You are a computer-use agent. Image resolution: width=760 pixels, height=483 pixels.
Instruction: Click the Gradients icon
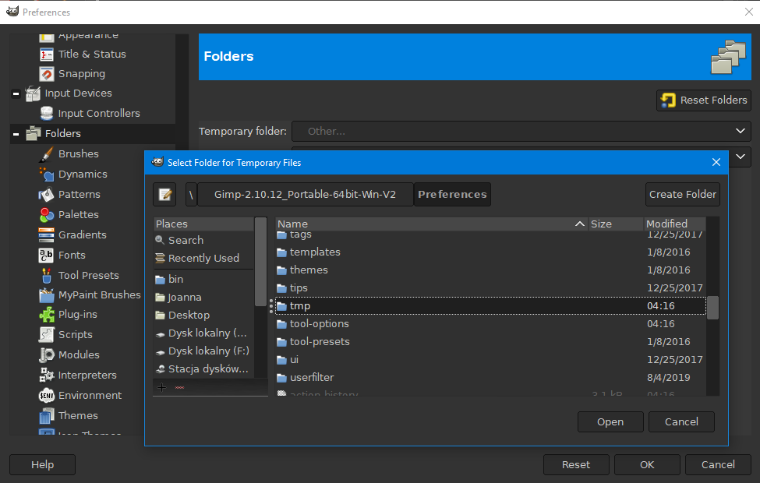(47, 235)
